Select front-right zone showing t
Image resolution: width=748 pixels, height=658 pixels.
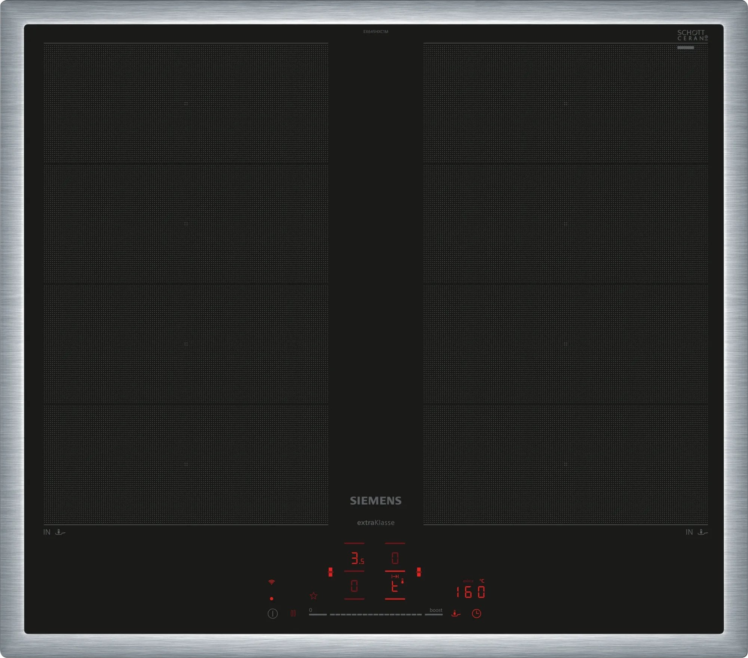(395, 587)
